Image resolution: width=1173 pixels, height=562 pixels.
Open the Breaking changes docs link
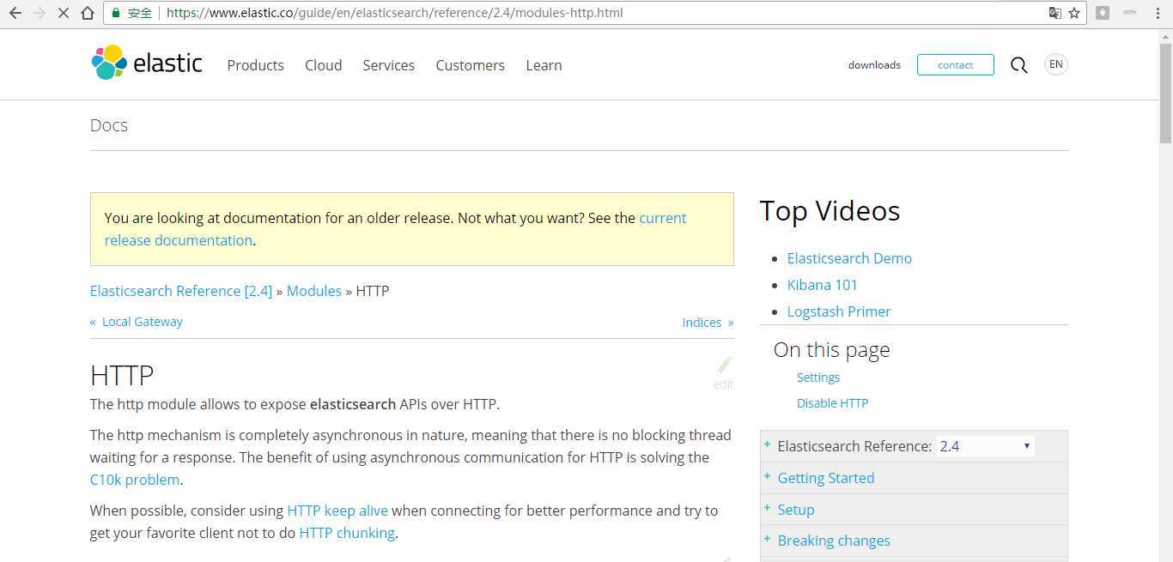point(834,541)
